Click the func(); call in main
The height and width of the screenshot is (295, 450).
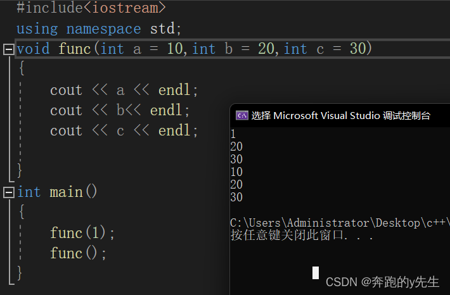(79, 253)
